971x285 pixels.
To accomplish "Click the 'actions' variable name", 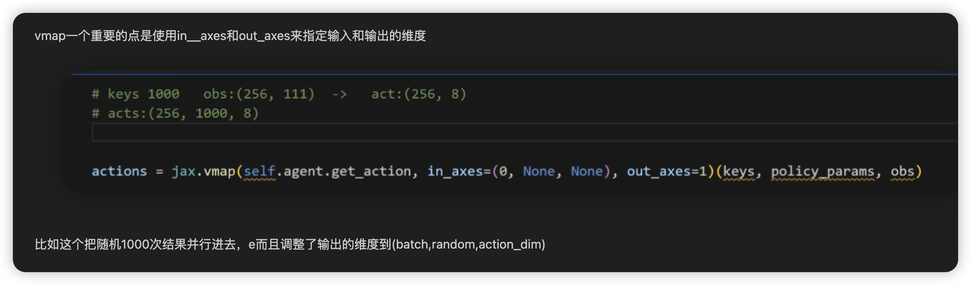I will [119, 171].
